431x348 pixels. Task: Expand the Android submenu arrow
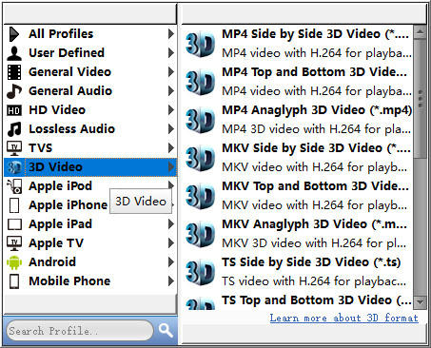coord(171,262)
